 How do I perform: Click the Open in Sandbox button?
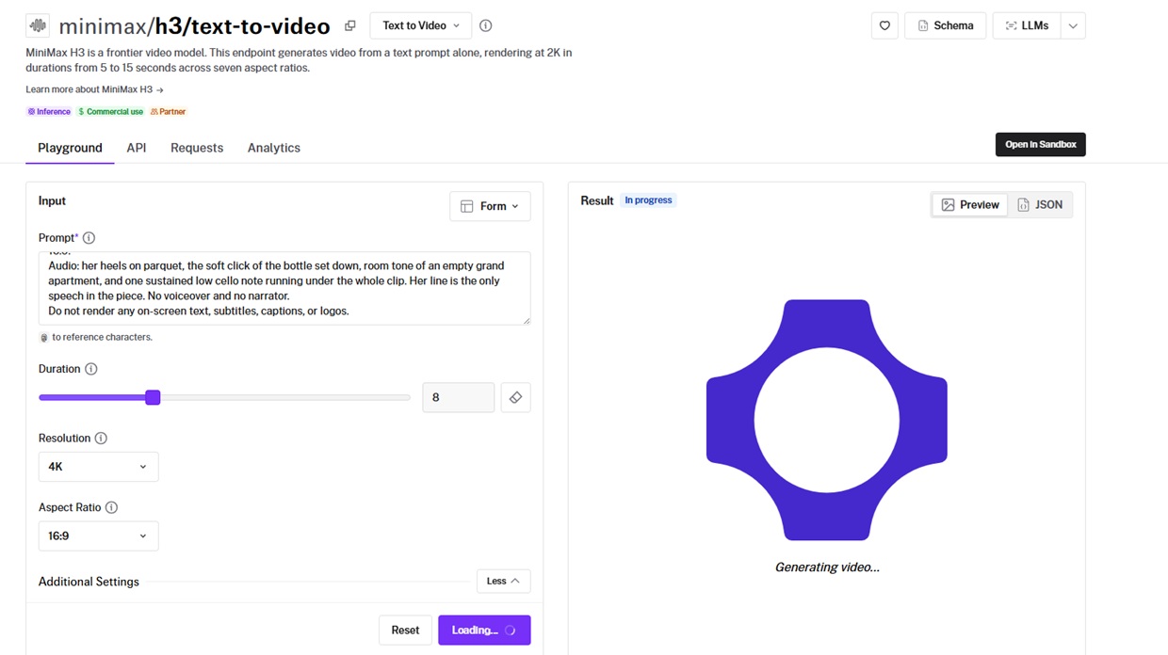point(1041,144)
